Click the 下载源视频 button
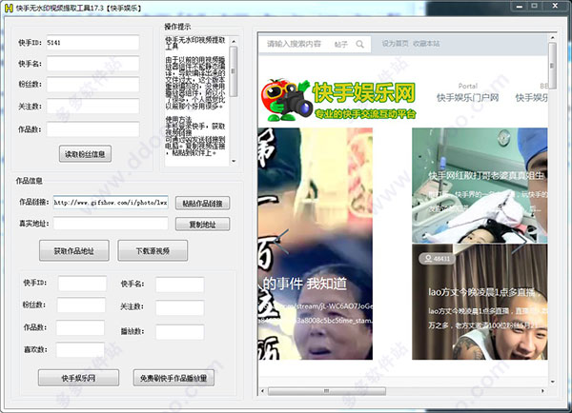The width and height of the screenshot is (572, 413). 153,250
